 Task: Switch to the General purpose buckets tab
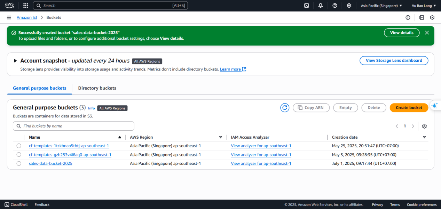(x=40, y=88)
